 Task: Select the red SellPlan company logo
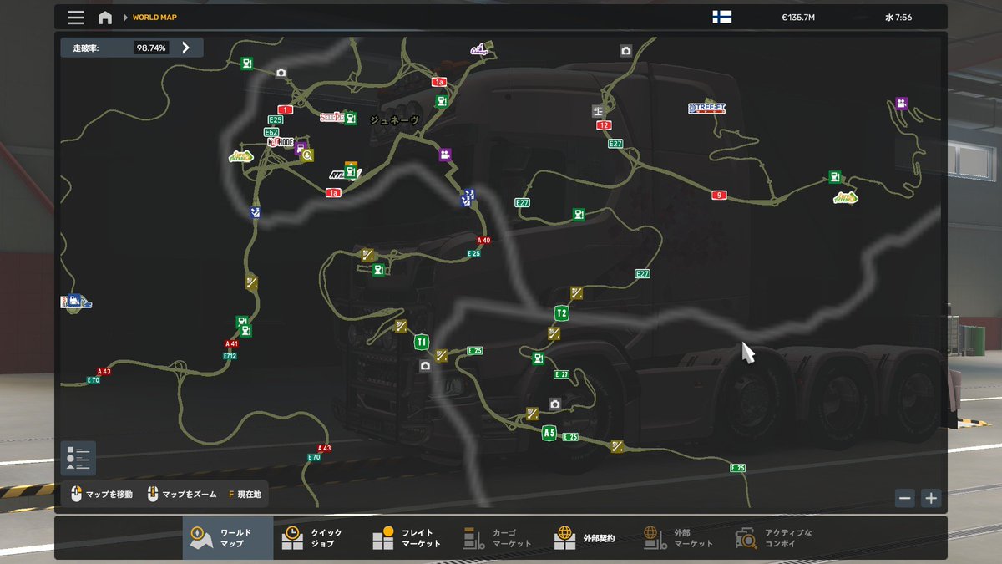point(331,118)
